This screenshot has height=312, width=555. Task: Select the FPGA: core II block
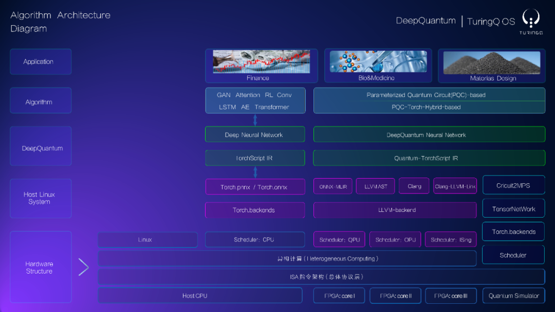(395, 296)
